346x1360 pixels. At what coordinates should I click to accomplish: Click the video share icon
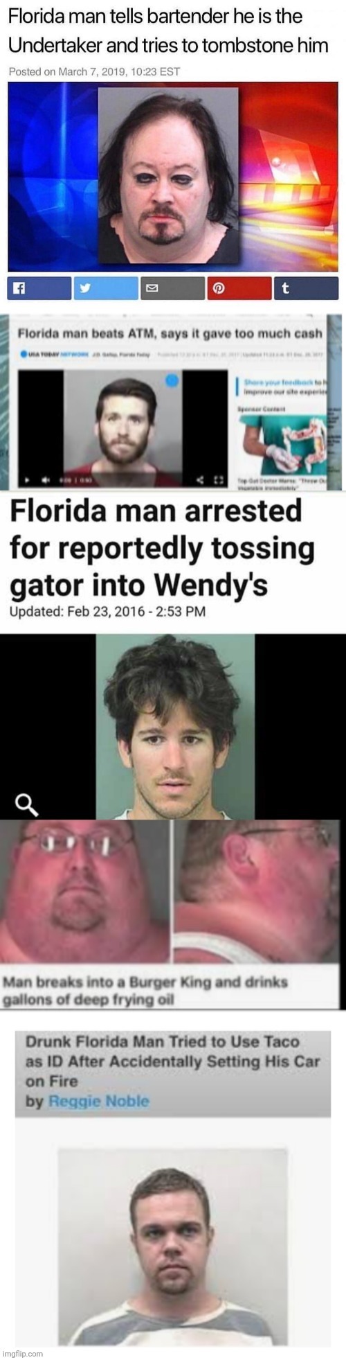200,479
